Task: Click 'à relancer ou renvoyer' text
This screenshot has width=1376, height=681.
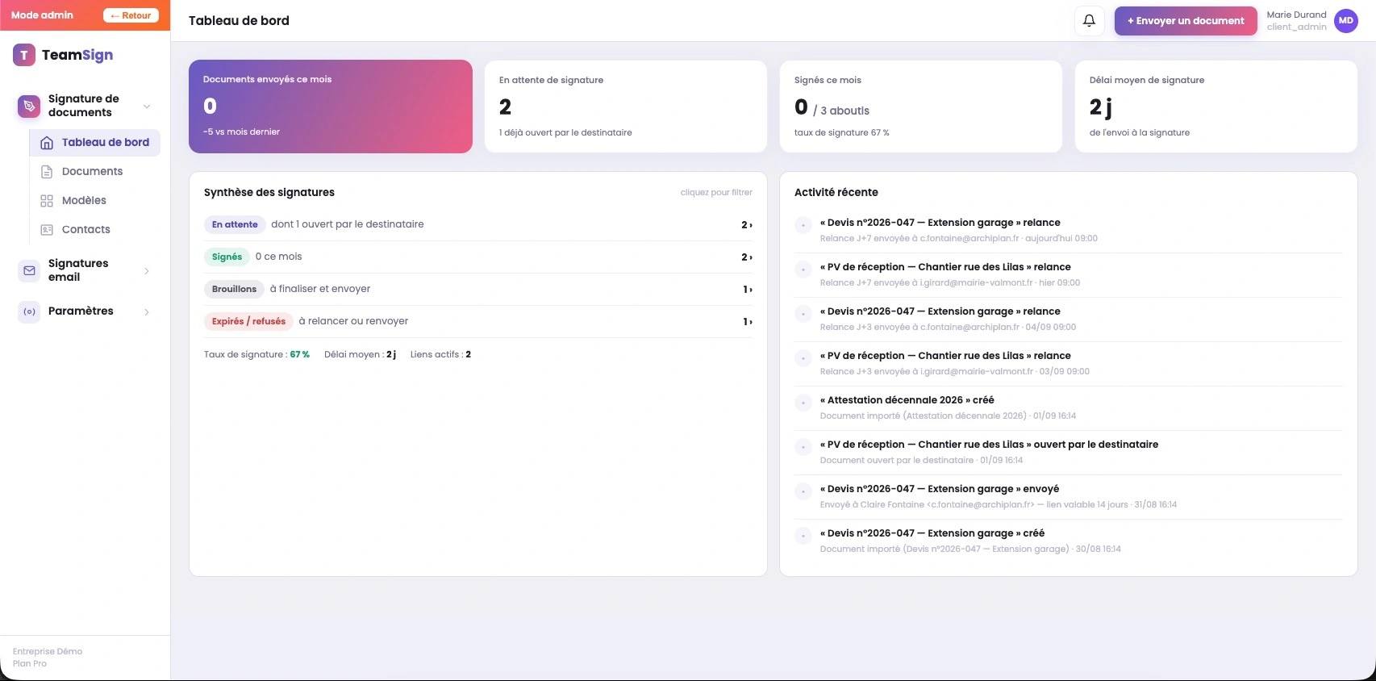Action: [x=353, y=321]
